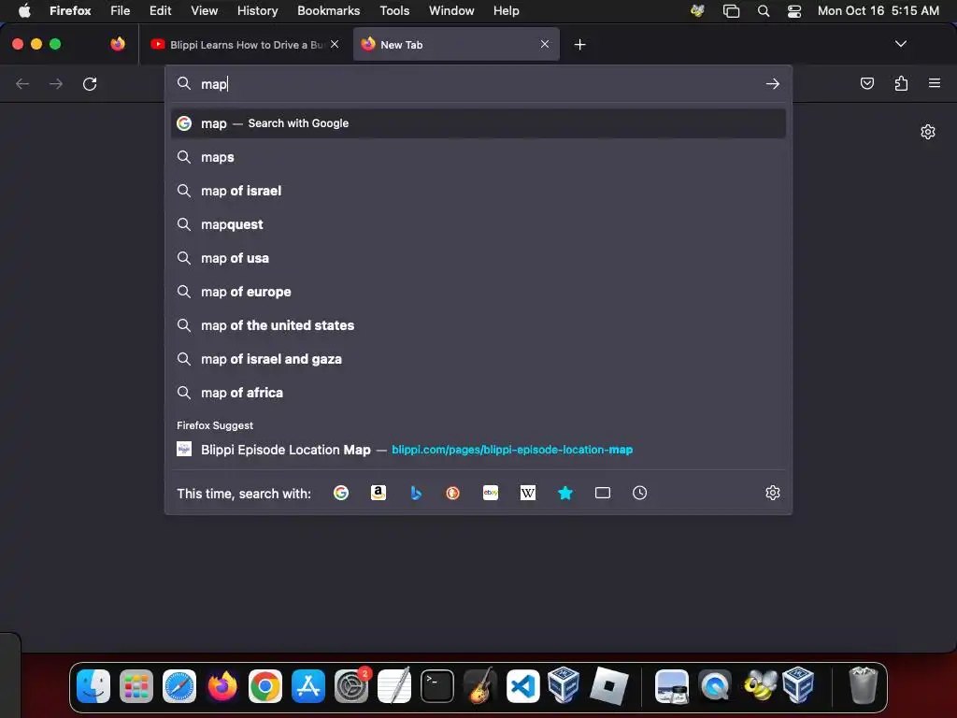Expand the list all tabs chevron
The width and height of the screenshot is (957, 718).
(x=900, y=44)
